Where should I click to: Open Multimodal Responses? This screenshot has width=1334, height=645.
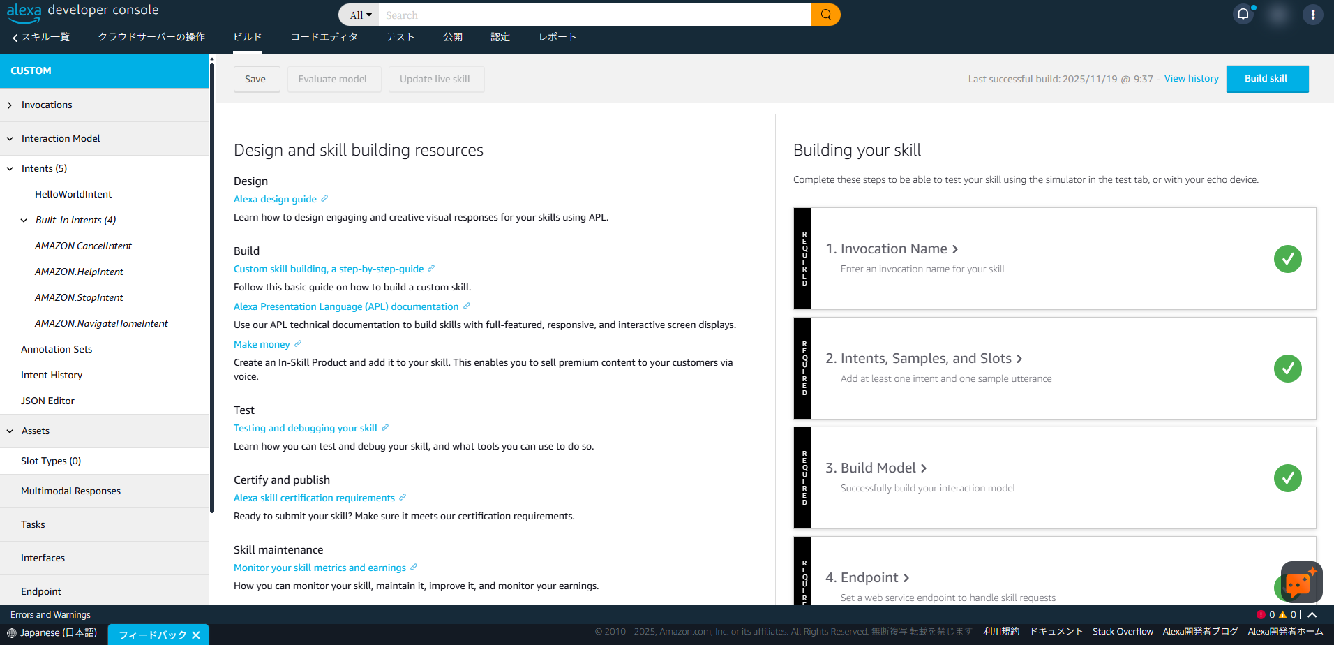70,491
